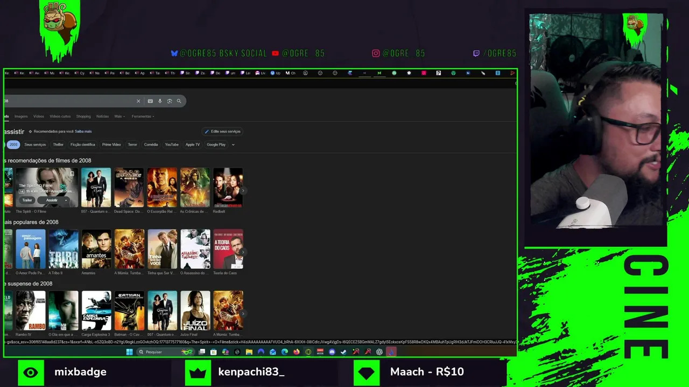Toggle the Ficção científica filter chip

[x=83, y=145]
